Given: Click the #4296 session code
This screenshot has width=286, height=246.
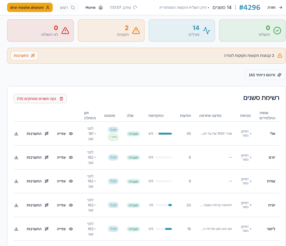Looking at the screenshot, I should point(249,7).
